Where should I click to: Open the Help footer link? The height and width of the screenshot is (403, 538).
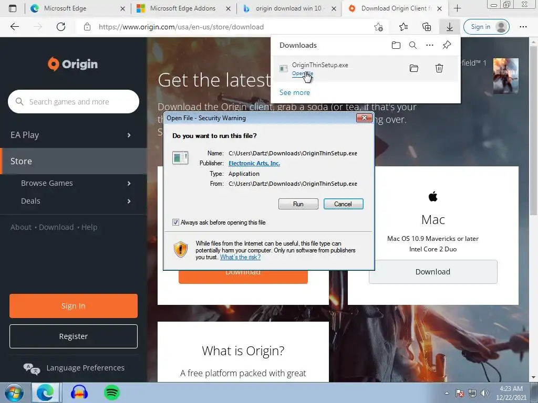[x=89, y=227]
